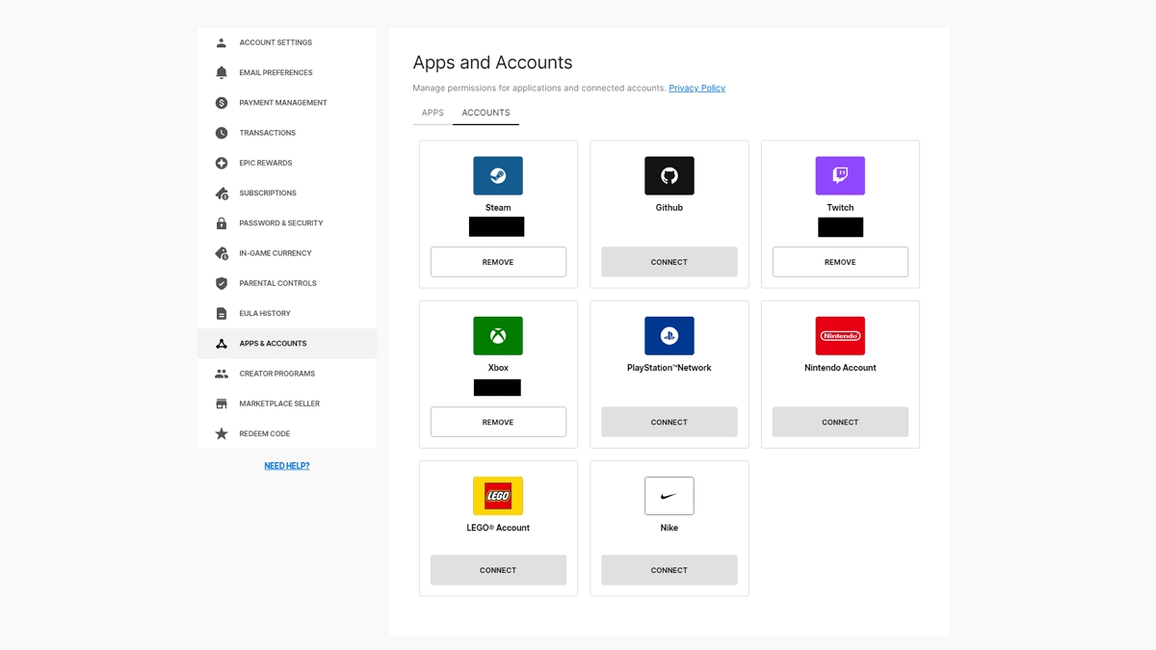Viewport: 1156px width, 650px height.
Task: Click the Nintendo logo icon
Action: (840, 336)
